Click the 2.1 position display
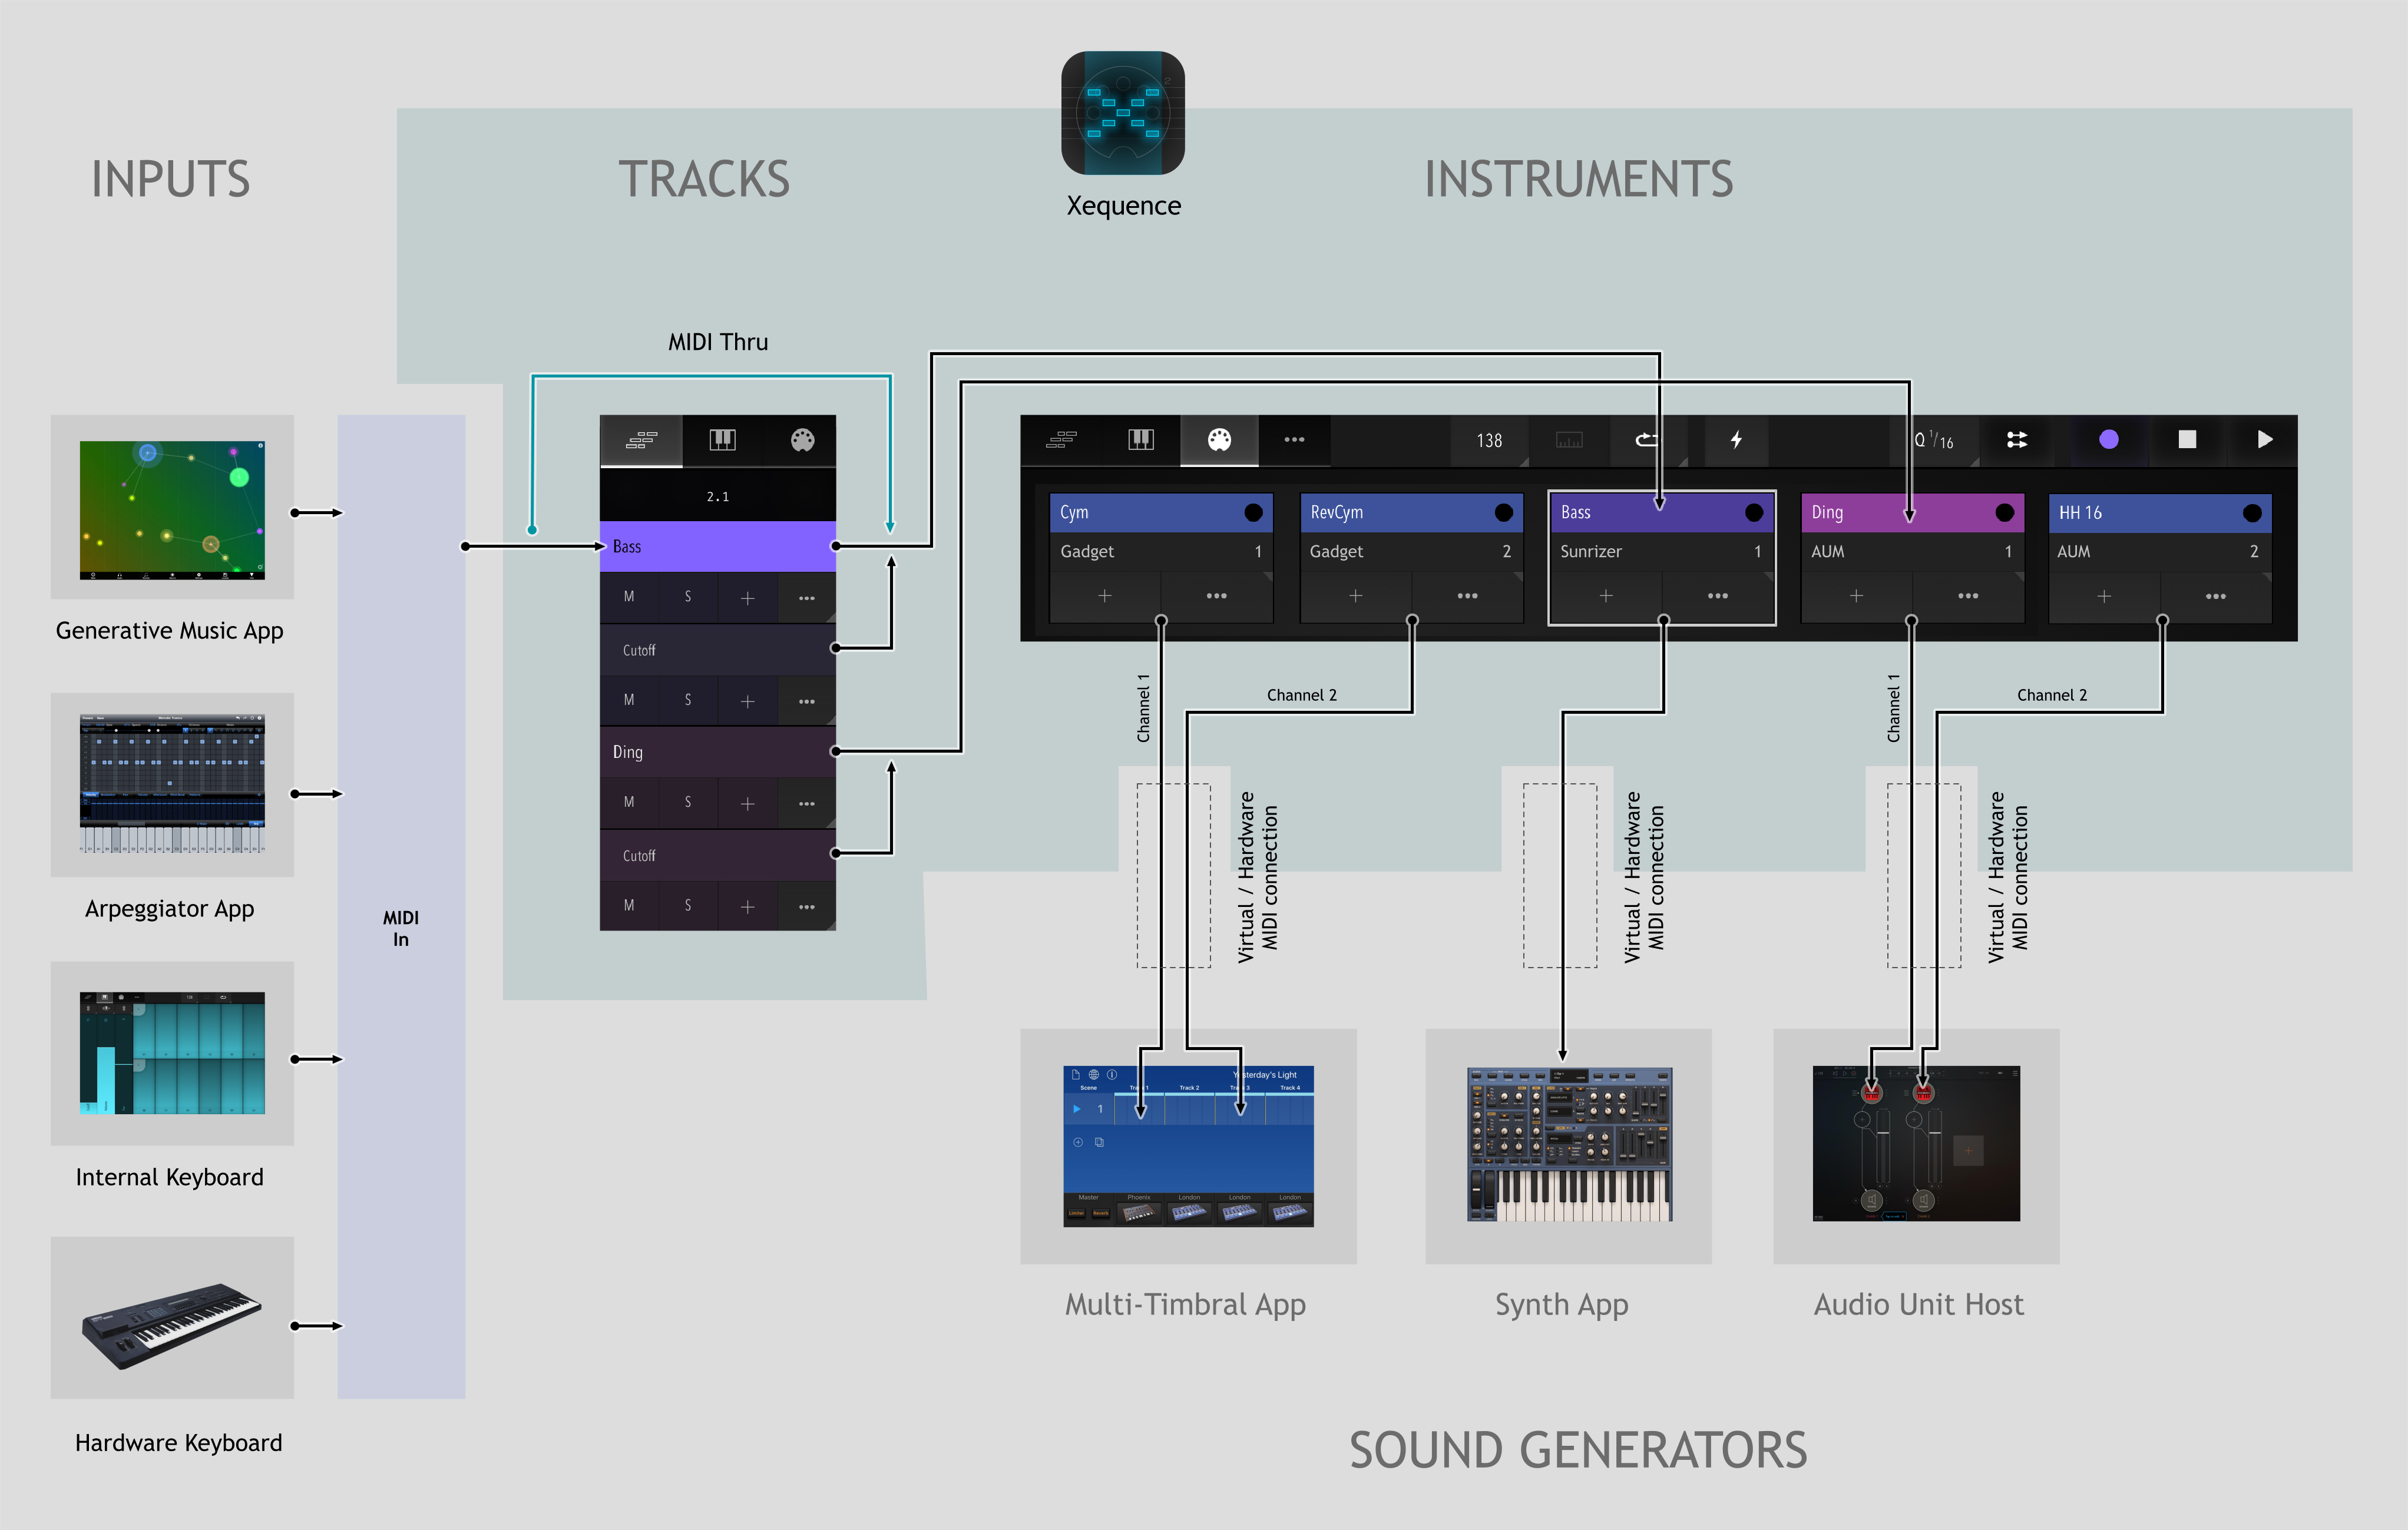 pyautogui.click(x=718, y=496)
